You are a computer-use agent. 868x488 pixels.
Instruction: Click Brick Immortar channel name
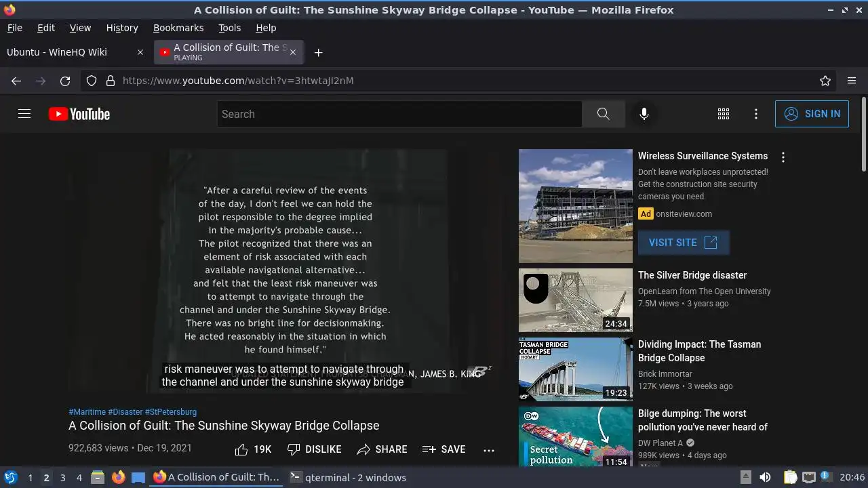coord(665,374)
